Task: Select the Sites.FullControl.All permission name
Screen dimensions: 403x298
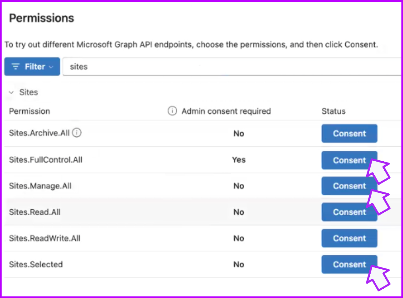Action: point(45,160)
